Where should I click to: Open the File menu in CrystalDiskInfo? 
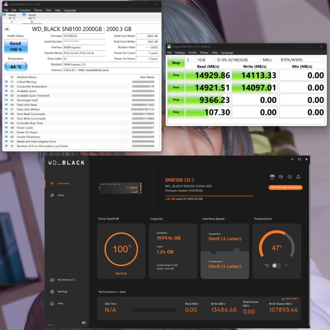6,10
